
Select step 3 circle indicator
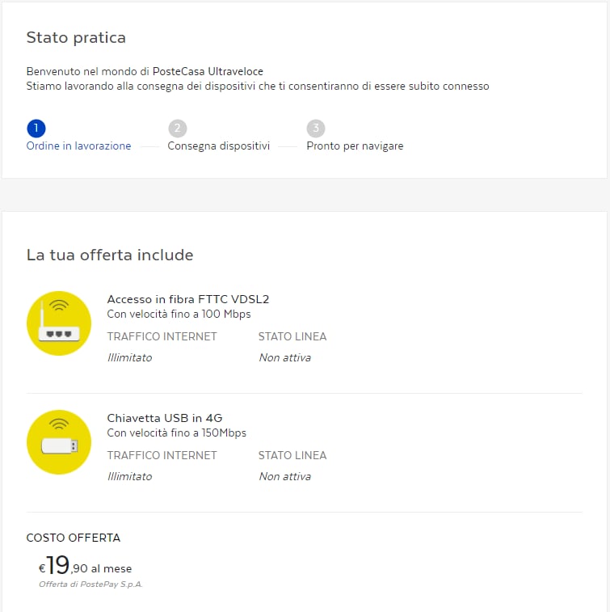316,129
